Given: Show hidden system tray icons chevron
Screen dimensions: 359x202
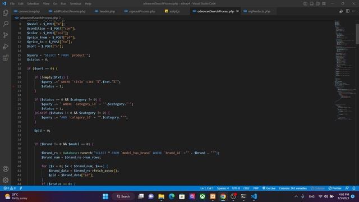Looking at the screenshot, I should 296,196.
